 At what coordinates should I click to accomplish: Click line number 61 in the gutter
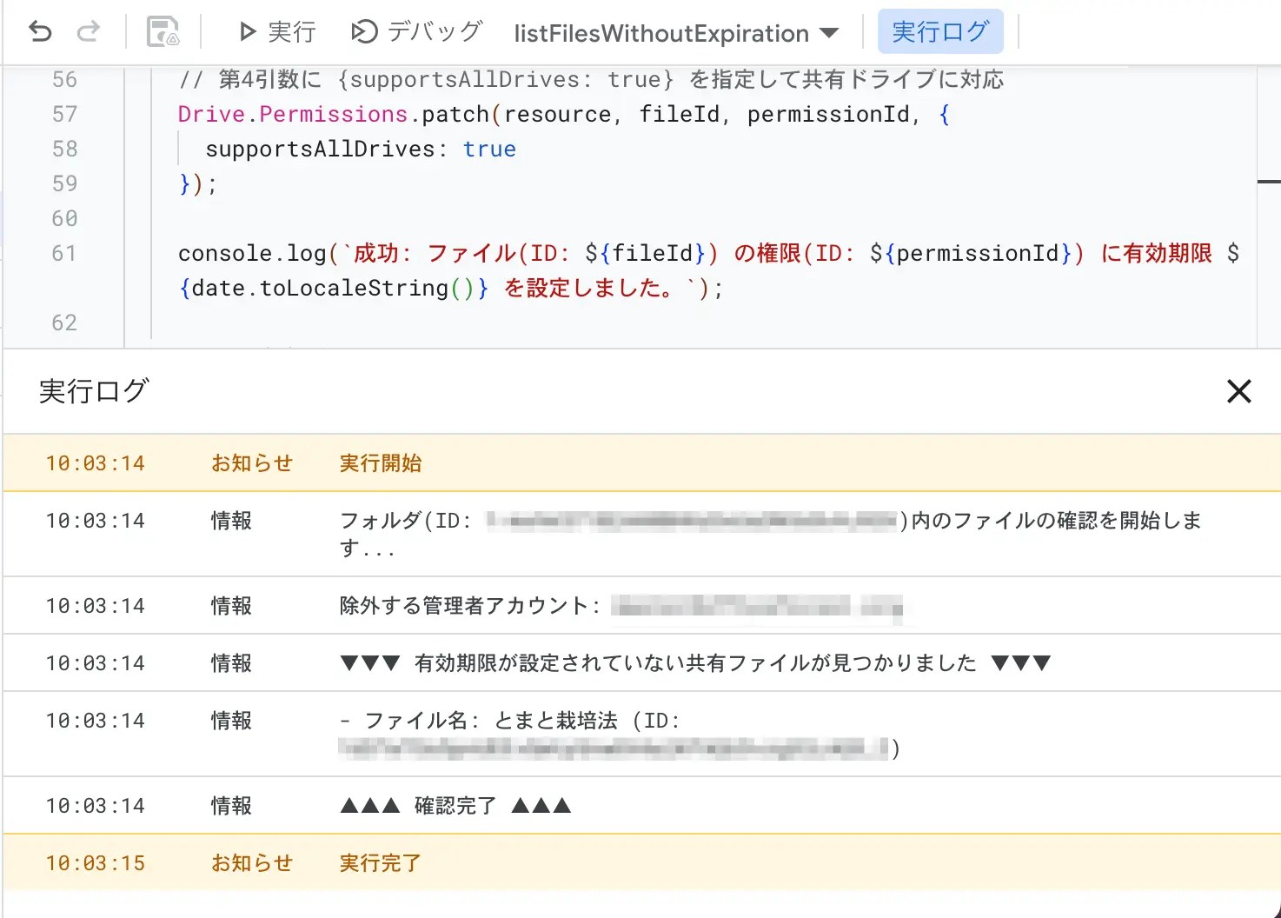coord(64,253)
